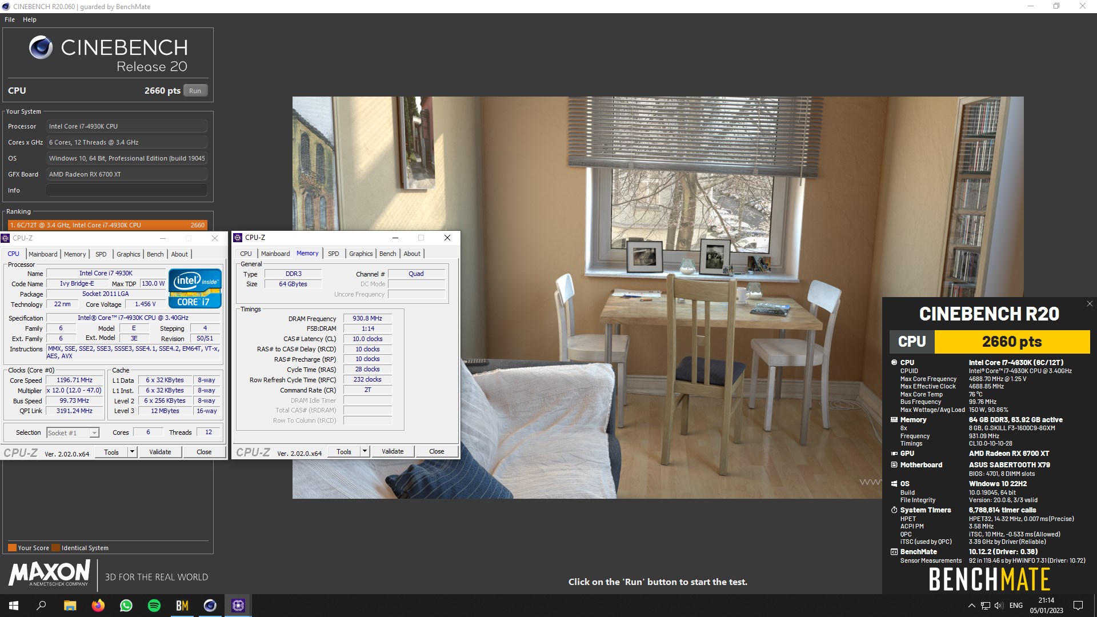This screenshot has width=1097, height=617.
Task: Click yellow 2660 pts score bar
Action: click(x=1012, y=342)
